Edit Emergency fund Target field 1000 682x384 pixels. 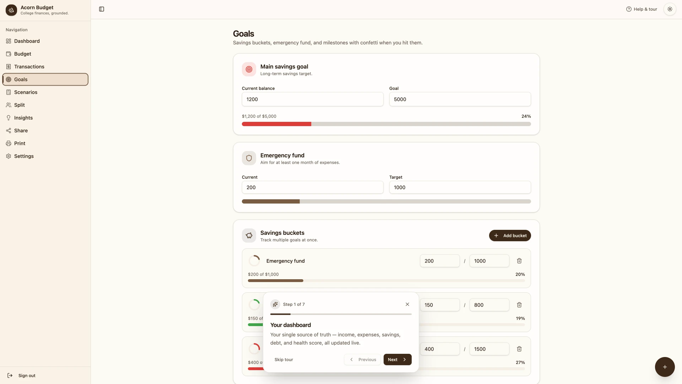pyautogui.click(x=460, y=187)
